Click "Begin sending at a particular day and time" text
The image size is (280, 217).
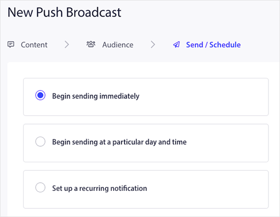(119, 142)
